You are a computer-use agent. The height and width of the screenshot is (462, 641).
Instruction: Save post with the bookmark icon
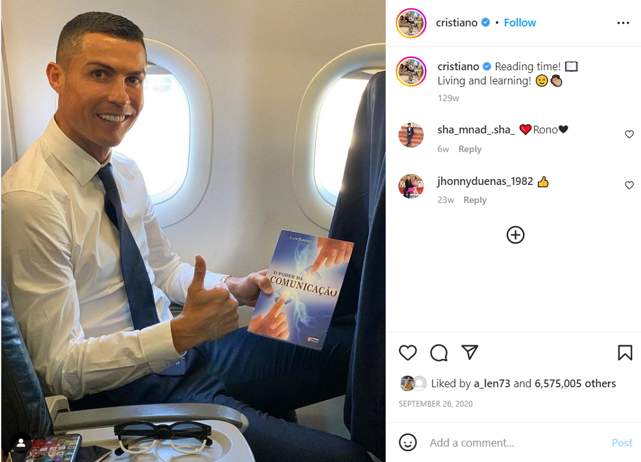pos(625,352)
